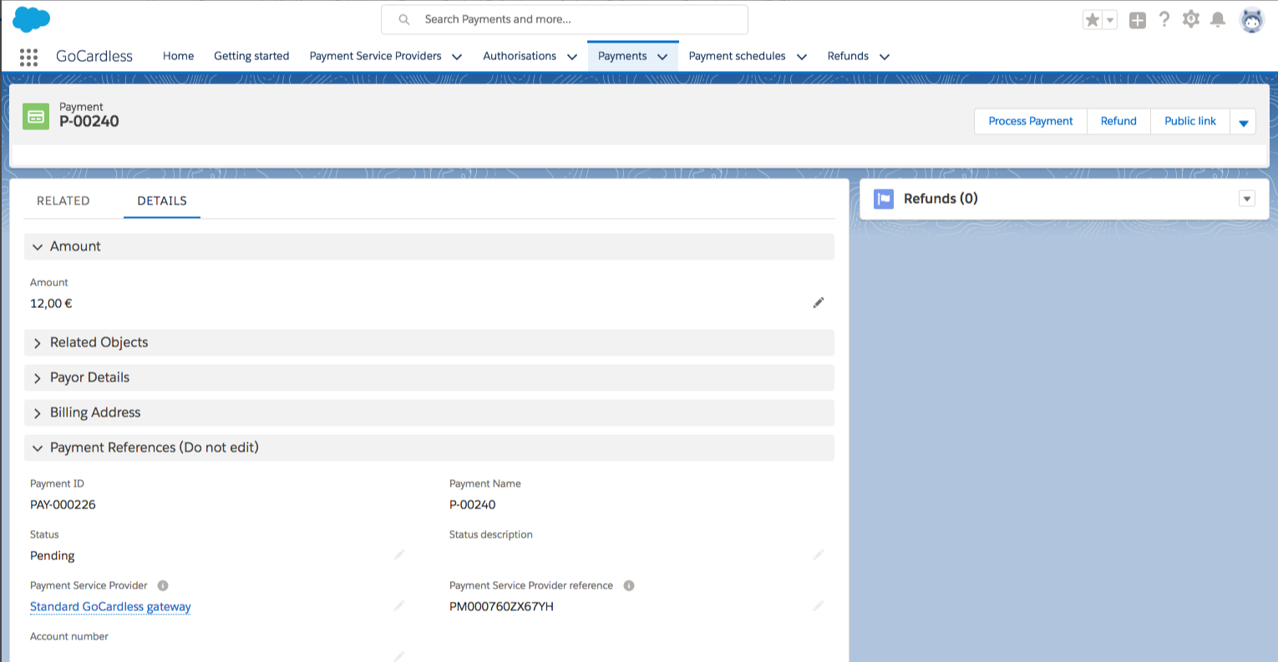
Task: Expand the Payor Details section
Action: coord(429,377)
